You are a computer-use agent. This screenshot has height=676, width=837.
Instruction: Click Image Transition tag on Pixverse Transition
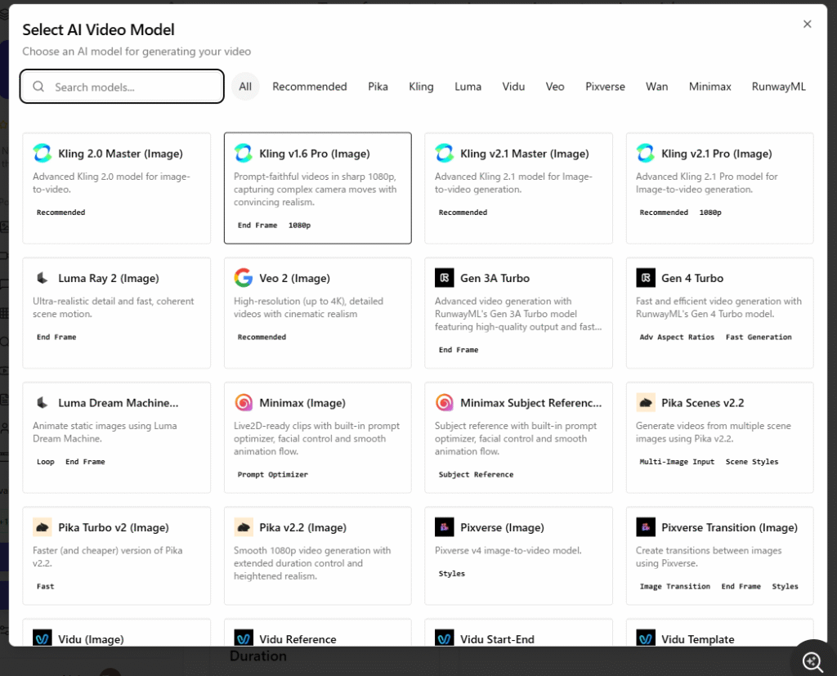point(674,586)
